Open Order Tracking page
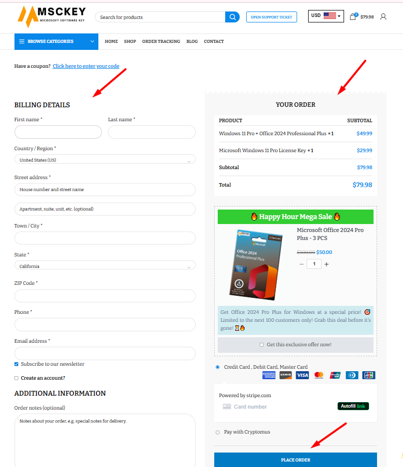This screenshot has width=403, height=467. tap(161, 41)
